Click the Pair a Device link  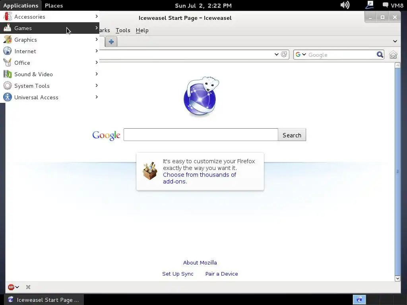221,274
